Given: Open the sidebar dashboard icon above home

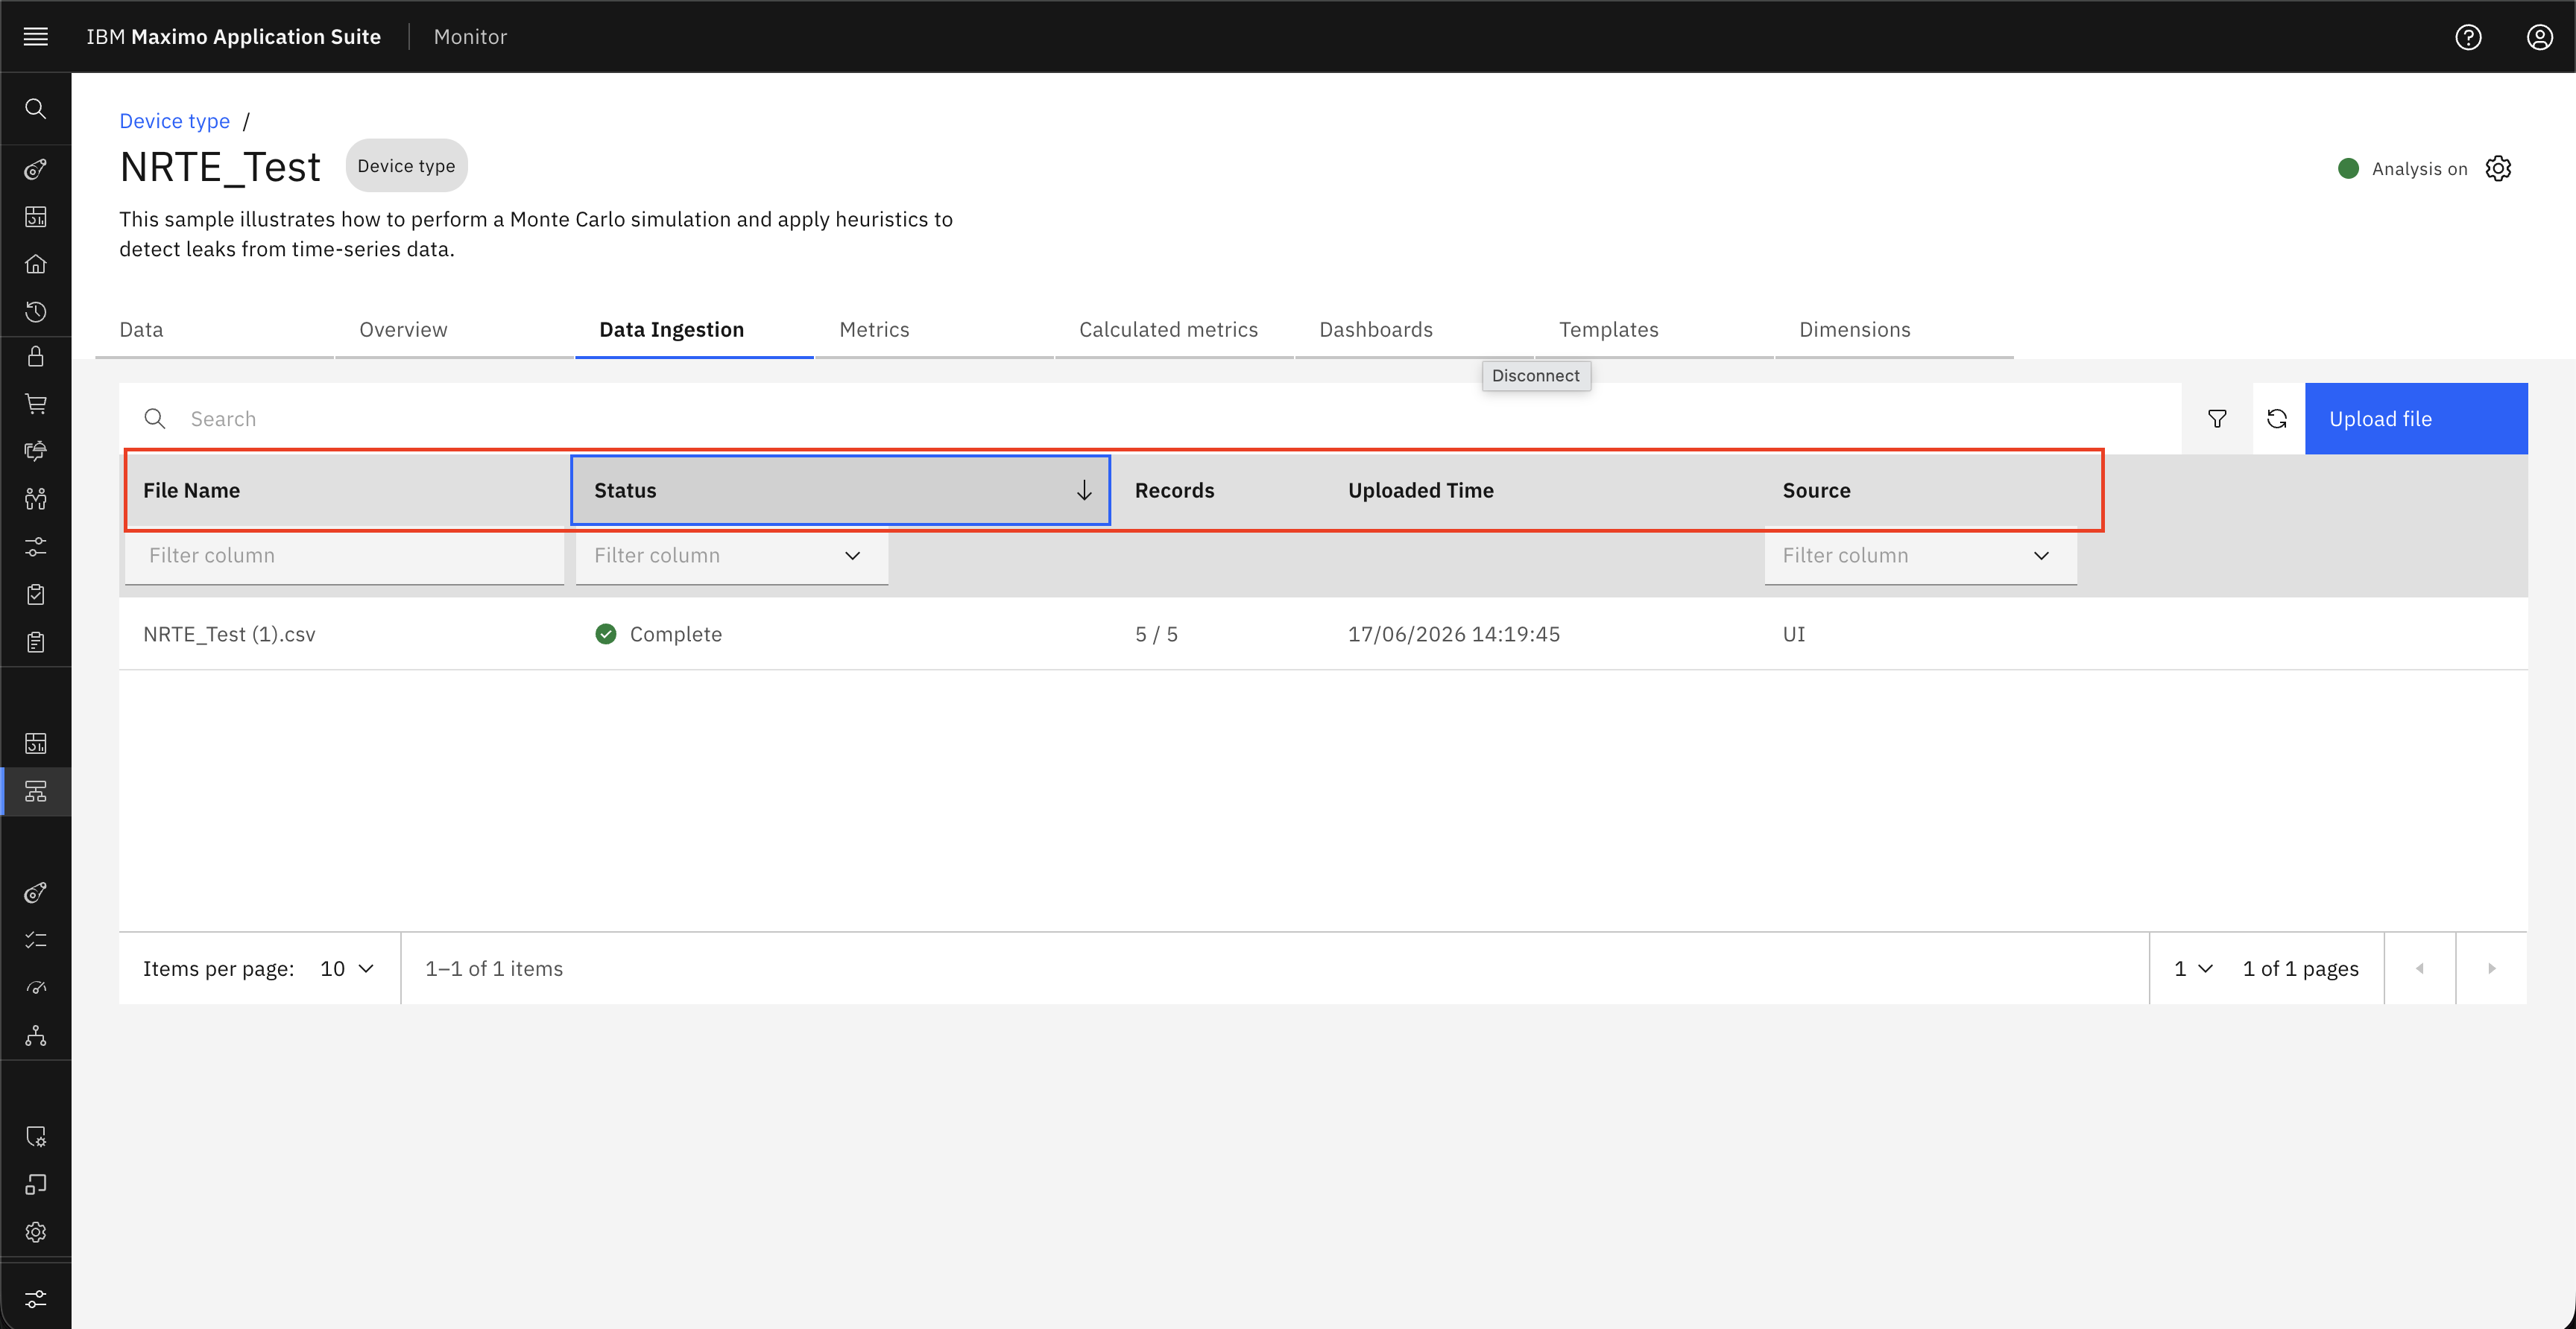Looking at the screenshot, I should 36,216.
